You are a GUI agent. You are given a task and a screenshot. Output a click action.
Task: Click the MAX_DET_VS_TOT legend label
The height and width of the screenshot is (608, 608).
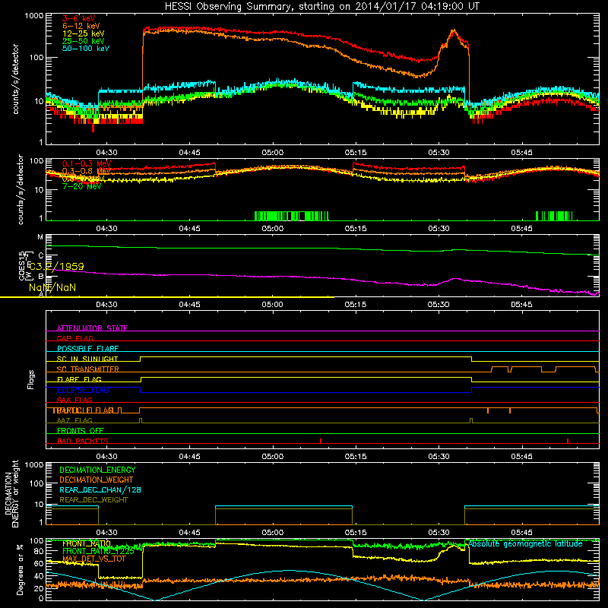tap(93, 559)
